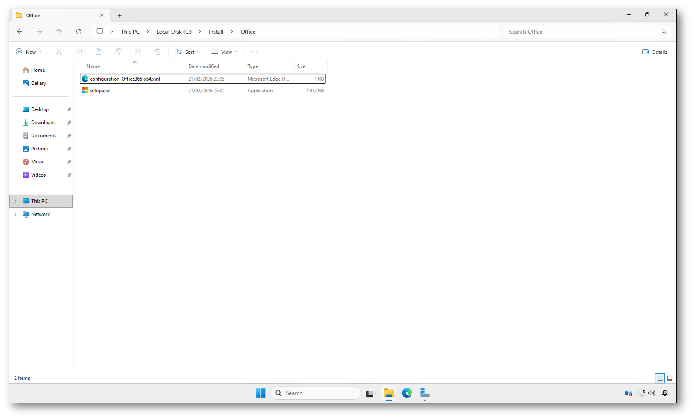
Task: Click the Search Office input field
Action: 583,32
